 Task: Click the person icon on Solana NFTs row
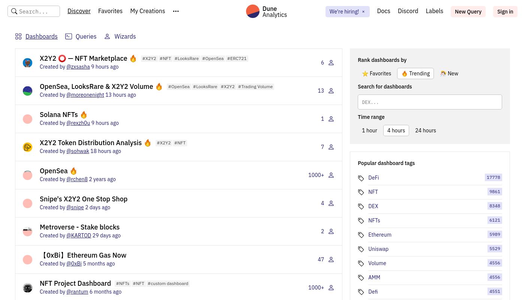[x=331, y=119]
